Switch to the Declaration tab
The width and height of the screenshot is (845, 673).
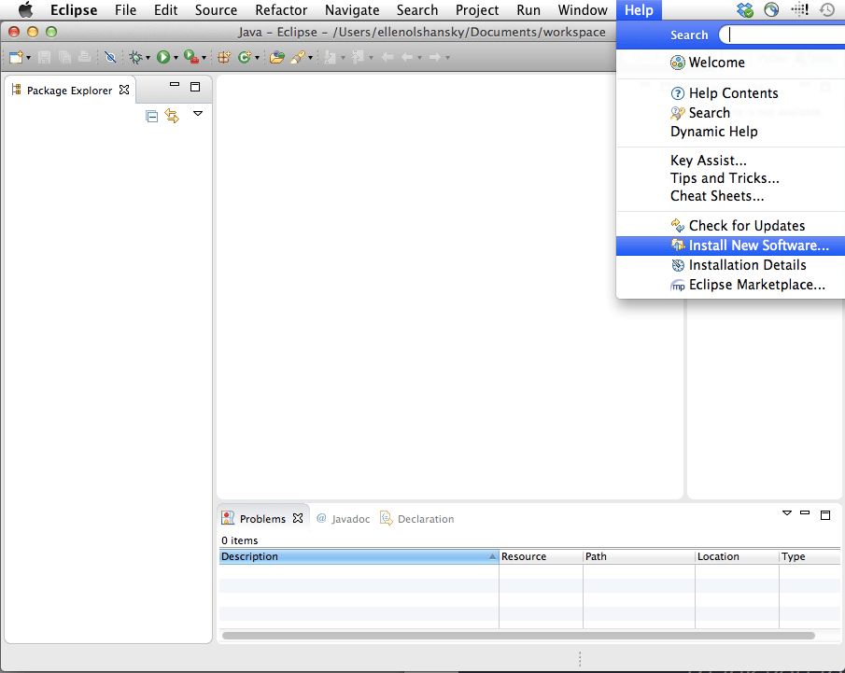[x=417, y=519]
